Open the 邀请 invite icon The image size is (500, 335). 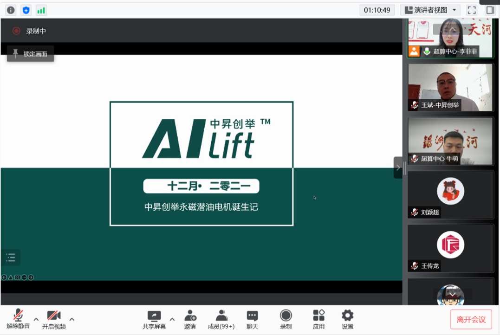[x=190, y=319]
